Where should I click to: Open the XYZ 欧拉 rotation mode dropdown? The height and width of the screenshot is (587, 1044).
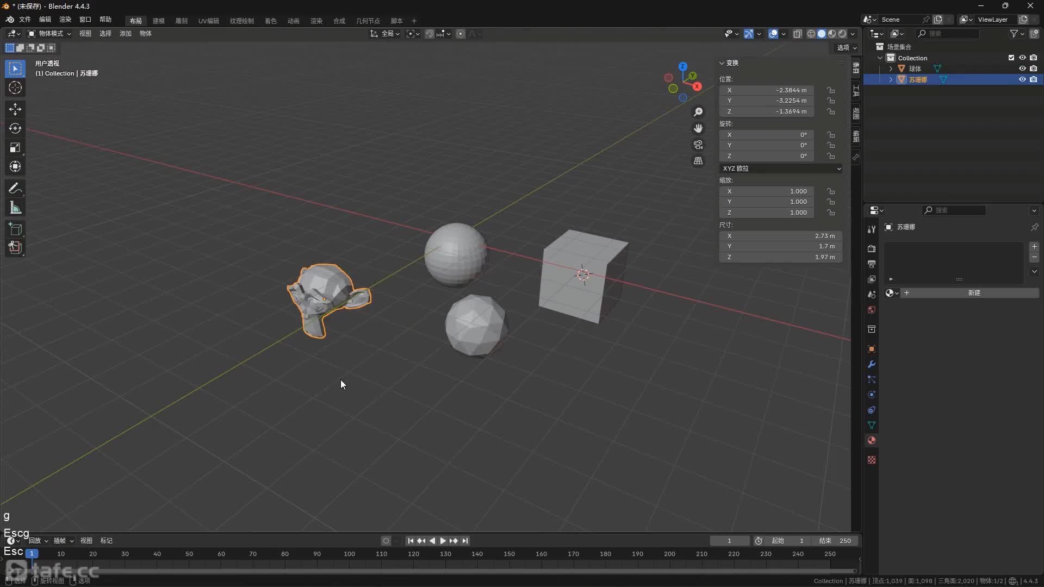coord(781,168)
